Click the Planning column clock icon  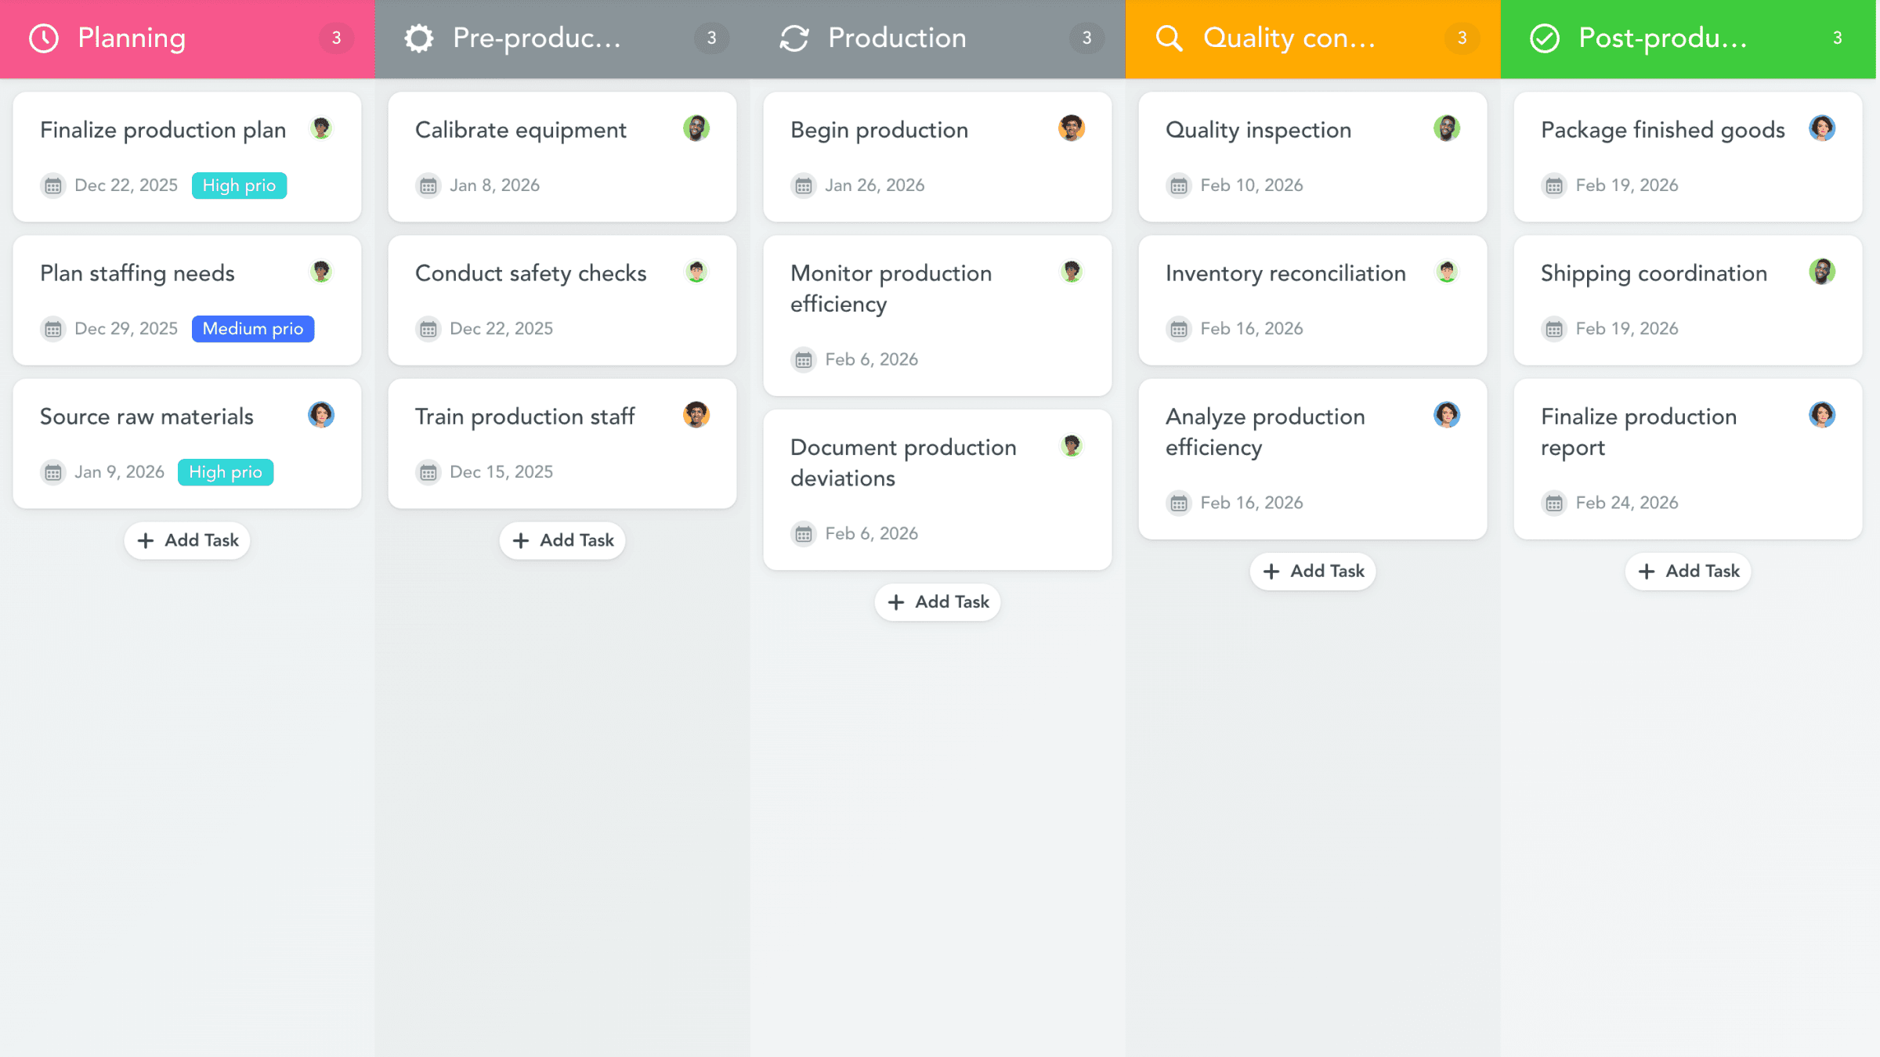tap(44, 38)
